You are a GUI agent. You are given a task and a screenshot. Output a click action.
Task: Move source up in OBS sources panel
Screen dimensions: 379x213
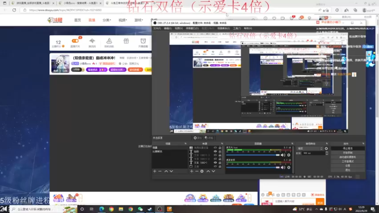208,171
